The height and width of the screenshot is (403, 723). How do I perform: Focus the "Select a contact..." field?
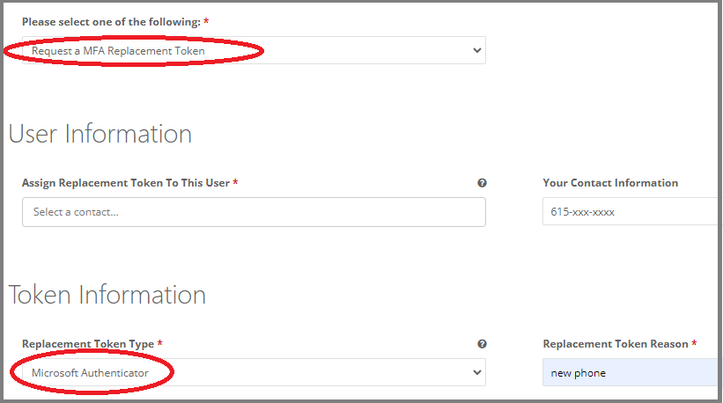tap(254, 212)
